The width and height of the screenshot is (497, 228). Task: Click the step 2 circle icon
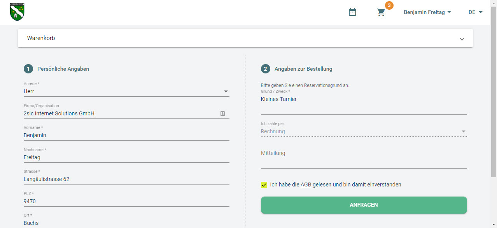266,69
